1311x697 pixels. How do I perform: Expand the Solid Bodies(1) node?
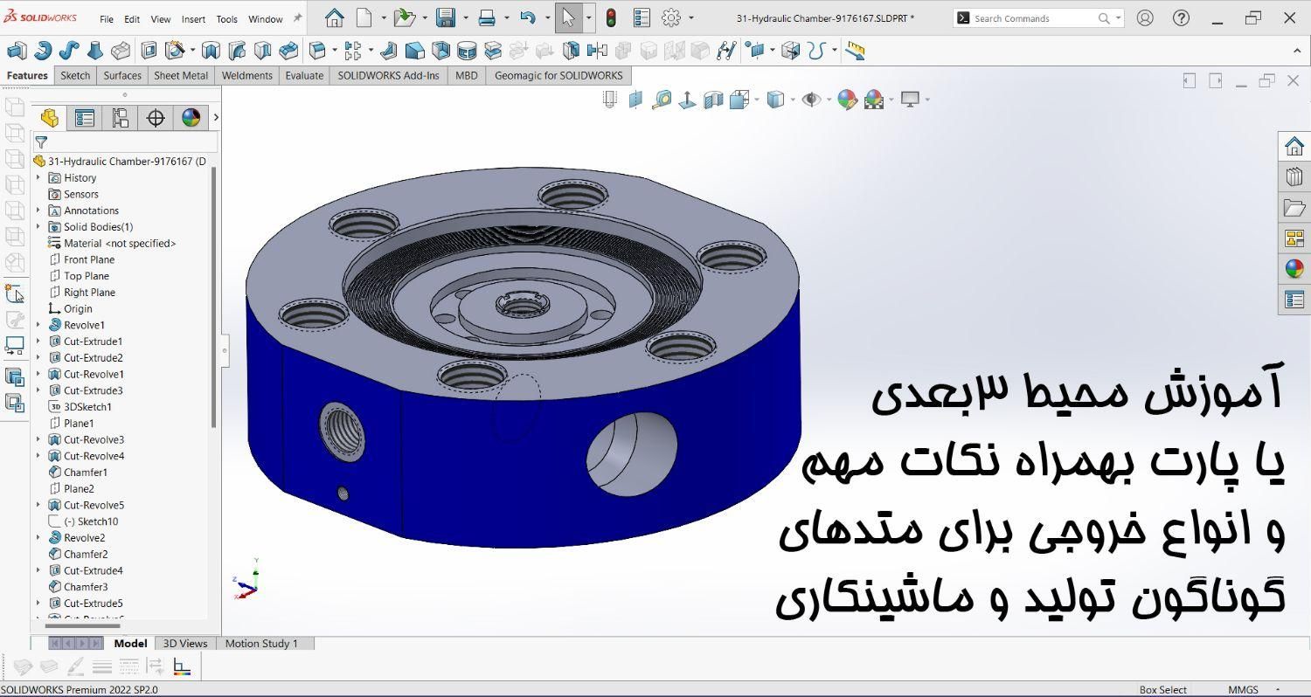(x=38, y=227)
